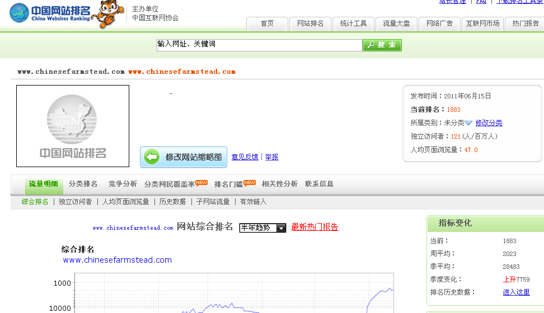Viewport: 544px width, 313px height.
Task: Open the 半年趋势 trend dropdown
Action: pos(262,227)
